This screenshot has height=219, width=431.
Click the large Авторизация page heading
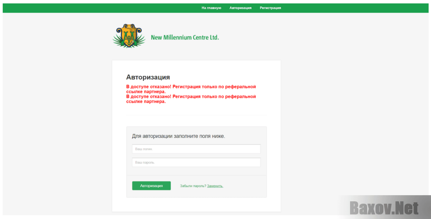tap(148, 77)
